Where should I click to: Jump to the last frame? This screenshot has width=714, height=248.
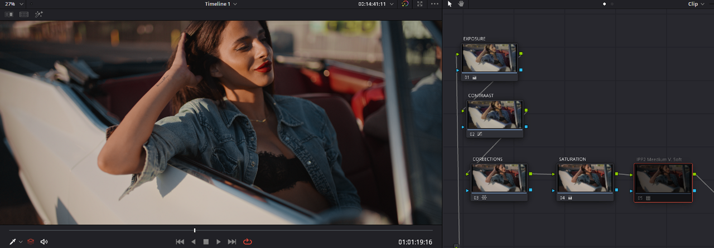232,242
